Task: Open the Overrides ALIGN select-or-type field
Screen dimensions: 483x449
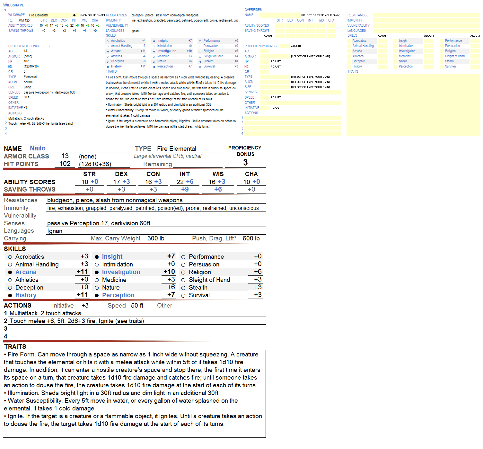Action: (275, 82)
